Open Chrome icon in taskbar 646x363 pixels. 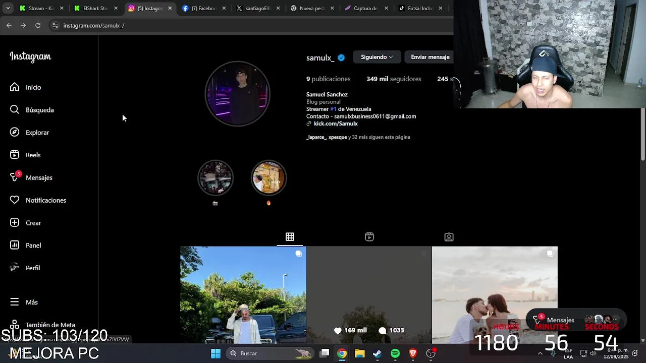click(x=342, y=353)
